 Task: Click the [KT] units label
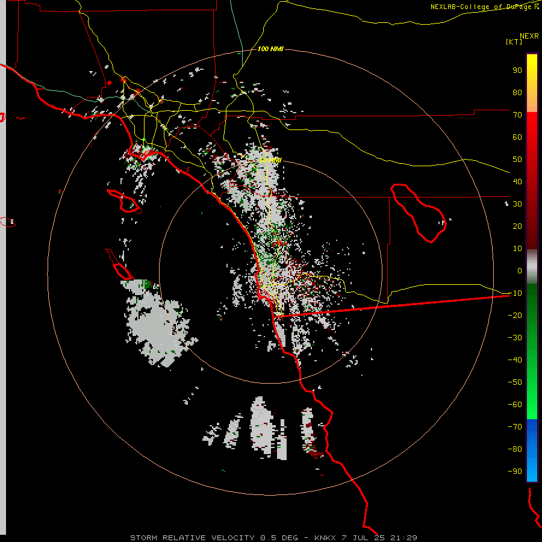pyautogui.click(x=514, y=42)
